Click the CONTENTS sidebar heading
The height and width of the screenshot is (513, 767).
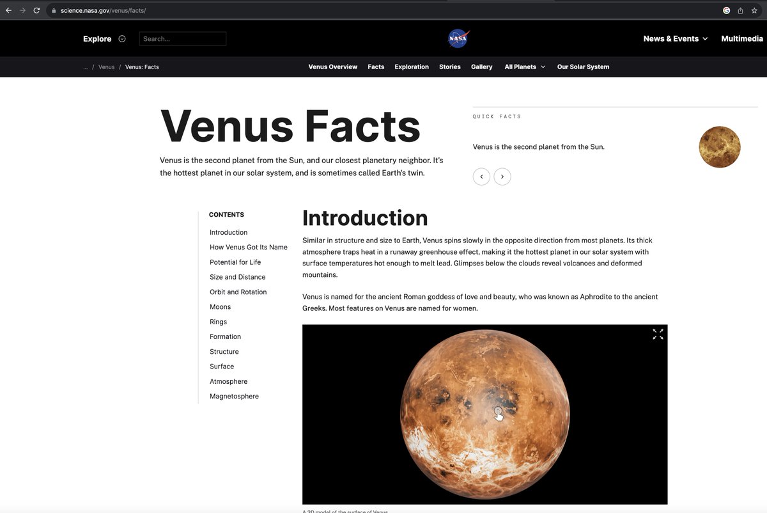(226, 215)
